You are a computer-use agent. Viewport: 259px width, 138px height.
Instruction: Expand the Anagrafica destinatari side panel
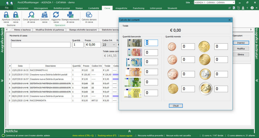pos(257,80)
